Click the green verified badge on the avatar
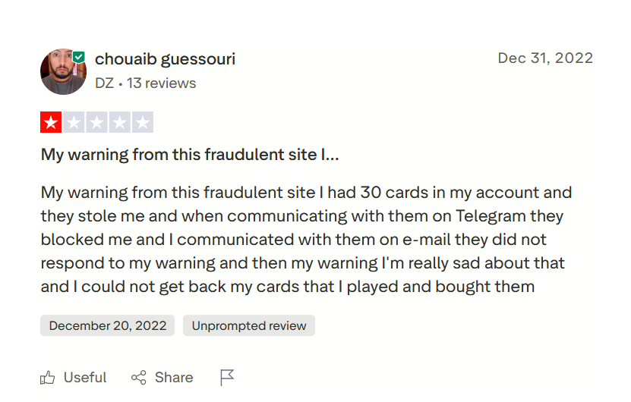The width and height of the screenshot is (631, 402). point(79,57)
